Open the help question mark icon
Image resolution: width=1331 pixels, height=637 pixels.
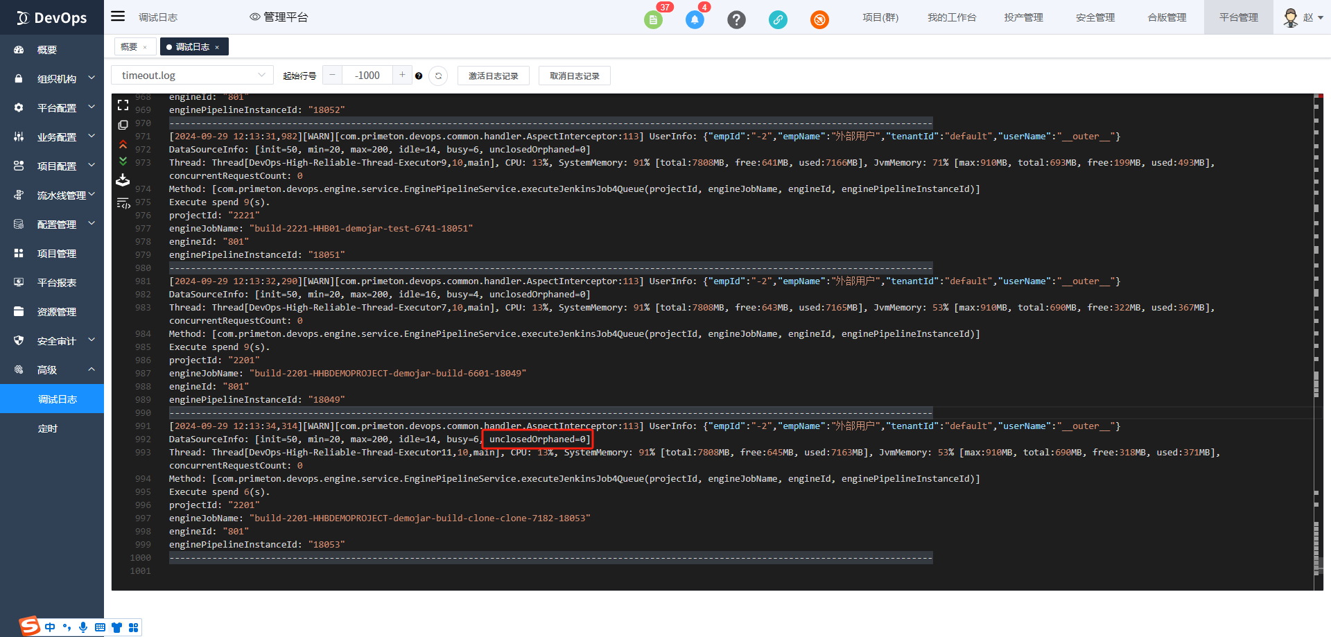tap(736, 20)
